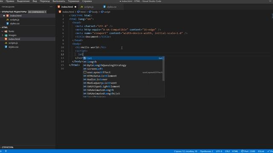The image size is (273, 153).
Task: Open the Справка menu
Action: 87,1
